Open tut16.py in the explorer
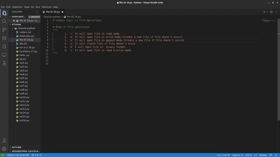The image size is (280, 157). [24, 120]
